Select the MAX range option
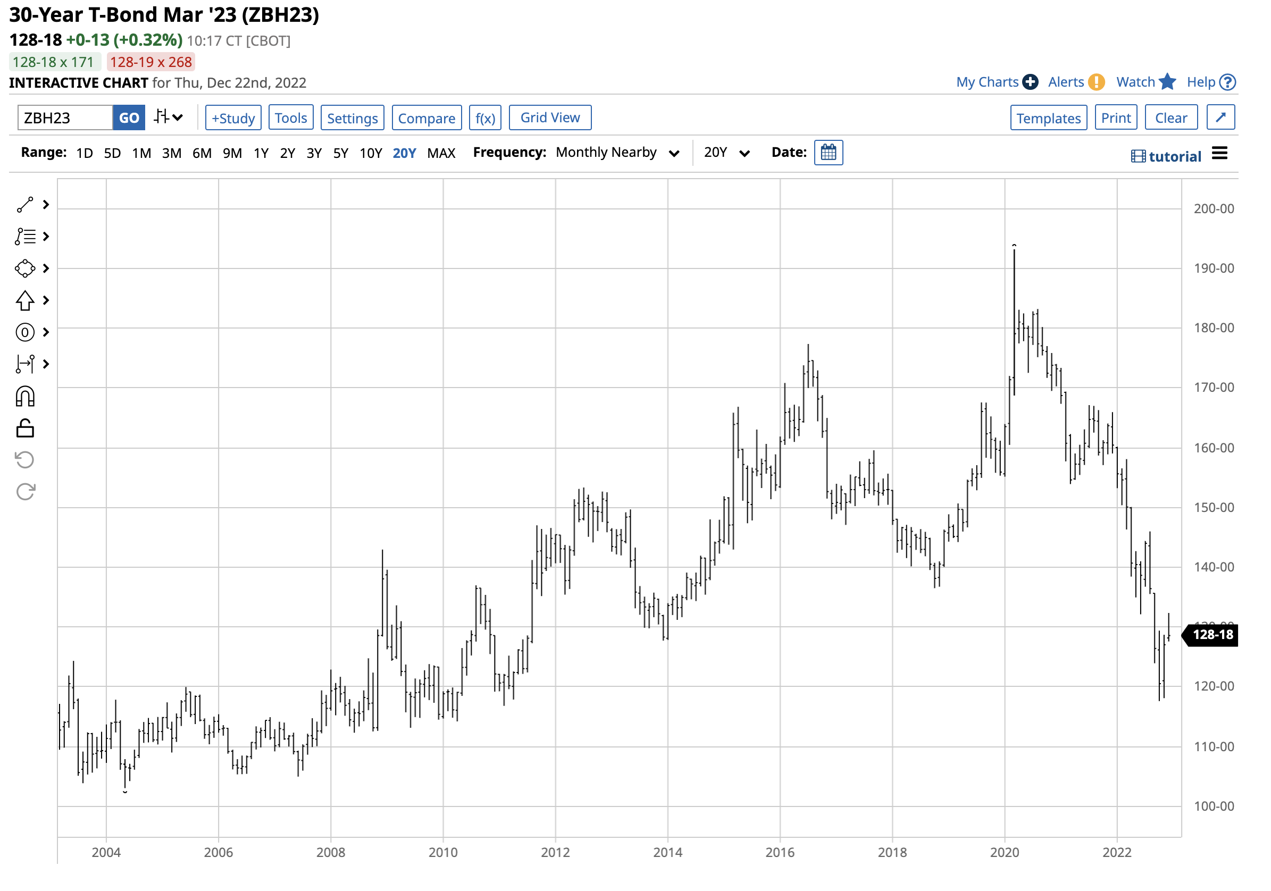This screenshot has height=891, width=1271. pyautogui.click(x=442, y=153)
